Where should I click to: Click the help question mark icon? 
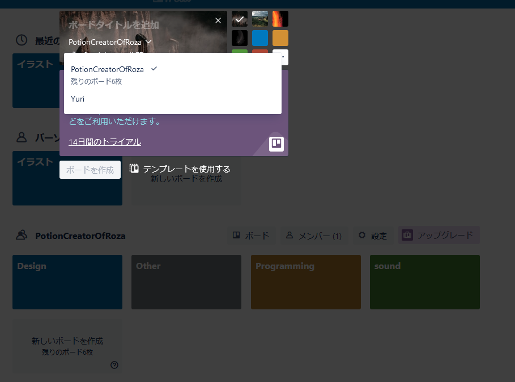coord(114,365)
